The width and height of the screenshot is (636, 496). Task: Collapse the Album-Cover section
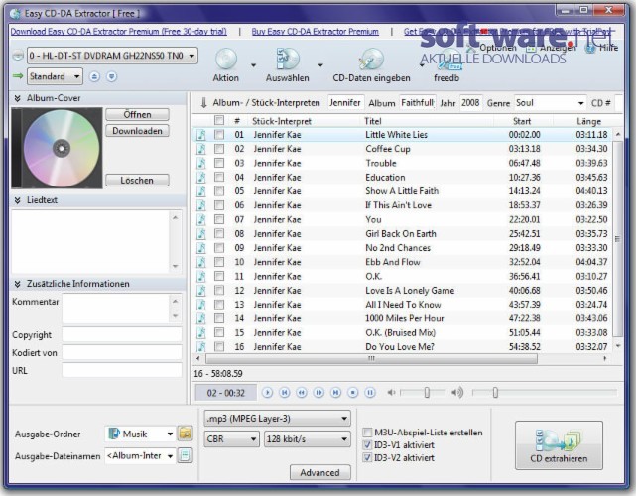coord(18,98)
